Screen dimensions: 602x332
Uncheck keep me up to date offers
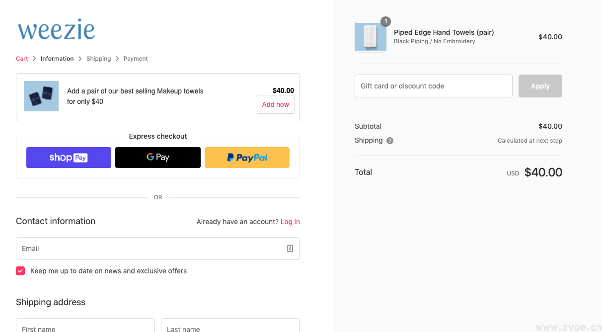tap(20, 271)
